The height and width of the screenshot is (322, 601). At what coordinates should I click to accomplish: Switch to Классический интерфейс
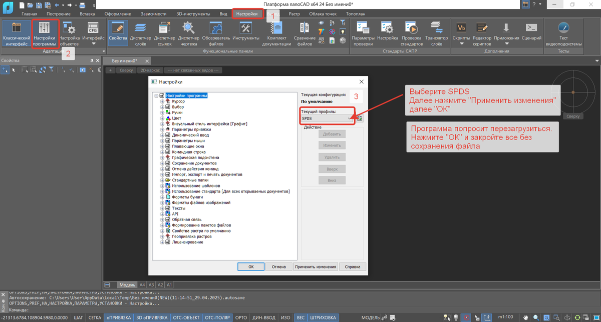click(16, 34)
